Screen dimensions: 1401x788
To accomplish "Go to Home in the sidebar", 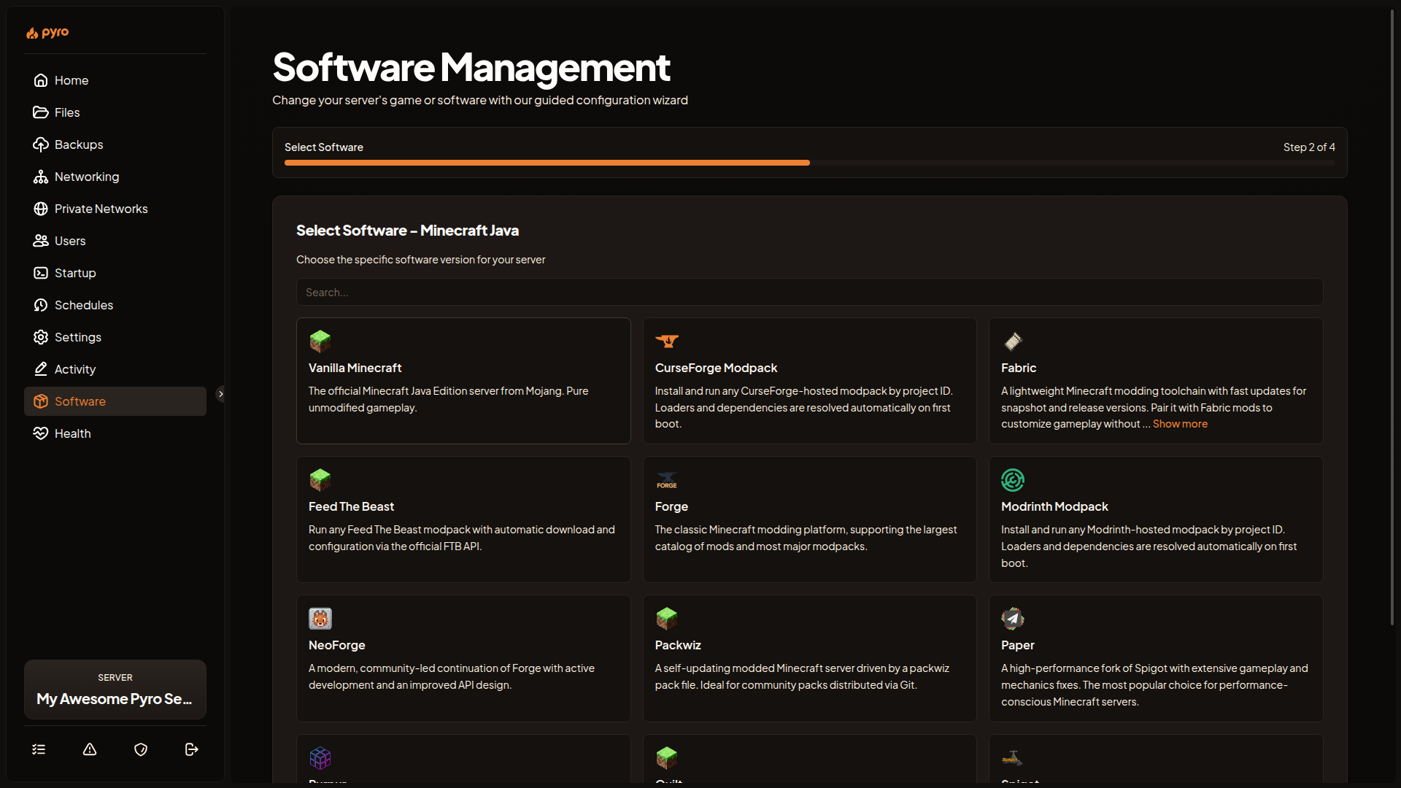I will click(x=115, y=80).
